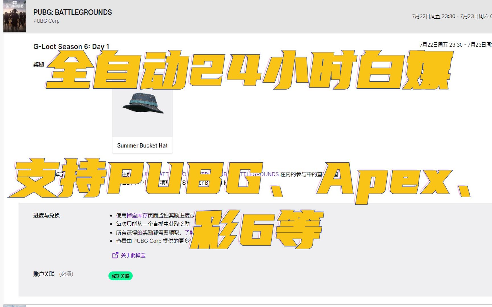Open the 了解 link in claim instructions

coord(189,233)
